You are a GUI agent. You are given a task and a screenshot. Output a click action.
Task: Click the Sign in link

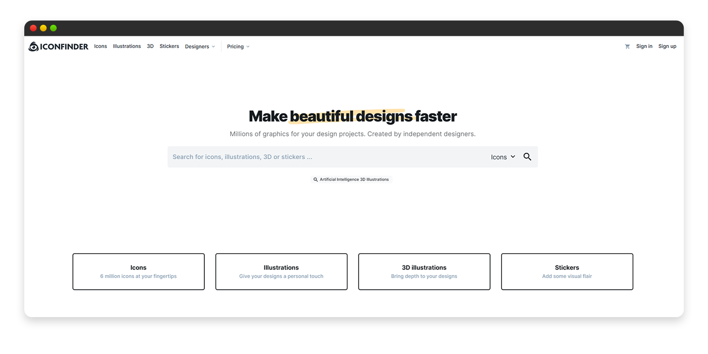click(x=644, y=46)
